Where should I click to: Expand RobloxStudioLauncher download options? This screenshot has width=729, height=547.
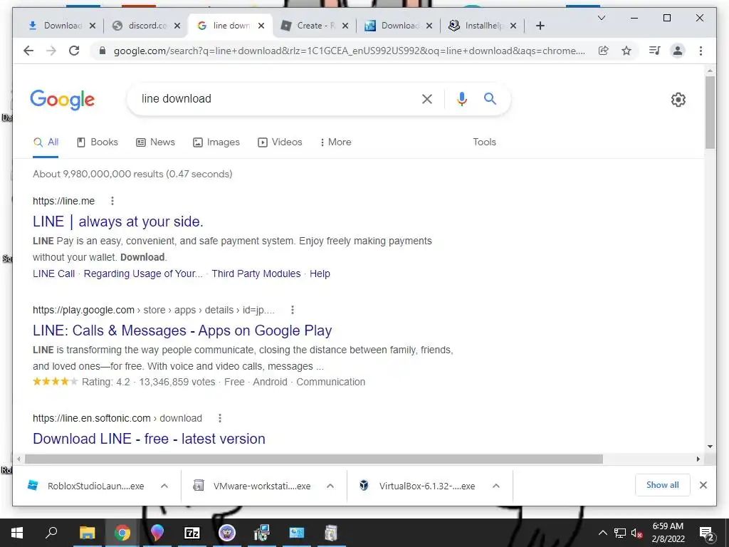(164, 486)
